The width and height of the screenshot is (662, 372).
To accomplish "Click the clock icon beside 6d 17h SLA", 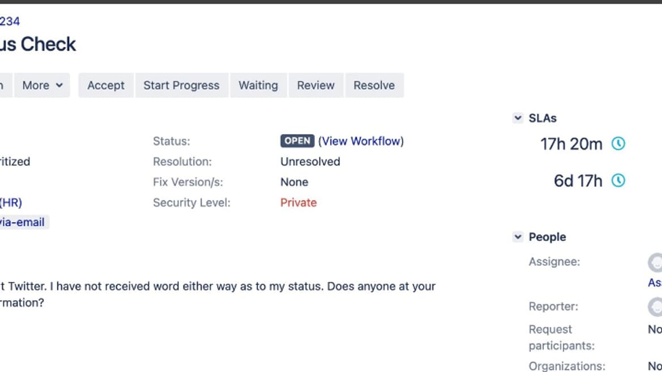I will click(618, 180).
